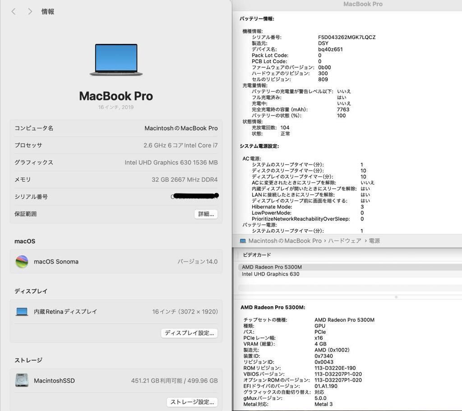Click the memory value 32 GB 2667 MHz DDR4
462x411 pixels.
(x=185, y=180)
